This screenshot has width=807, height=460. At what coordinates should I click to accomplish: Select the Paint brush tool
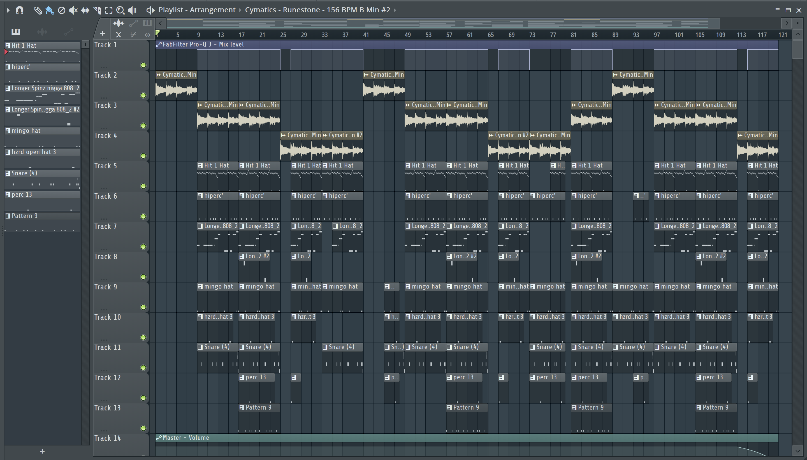click(50, 10)
